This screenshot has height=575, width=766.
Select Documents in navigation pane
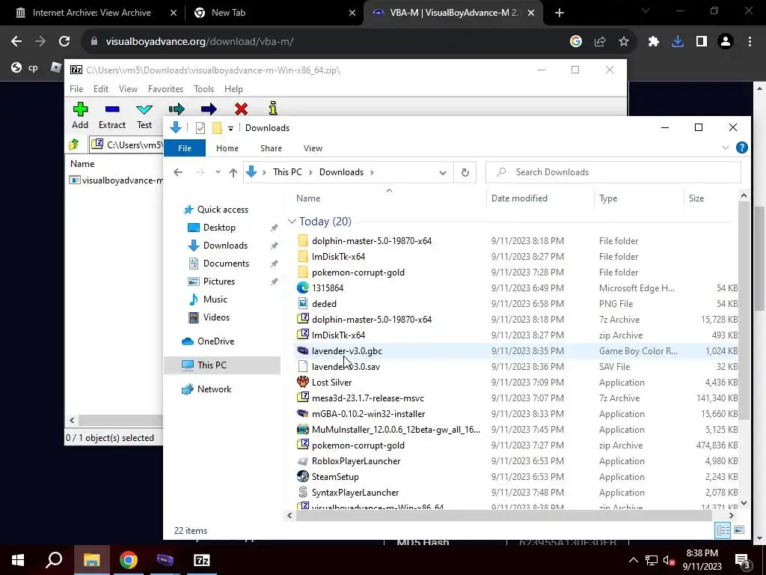226,264
